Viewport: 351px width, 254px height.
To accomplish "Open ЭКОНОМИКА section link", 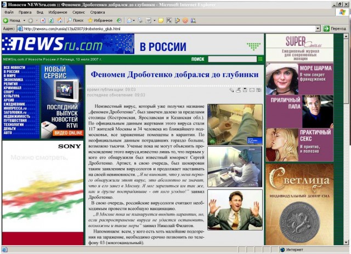I will point(13,80).
